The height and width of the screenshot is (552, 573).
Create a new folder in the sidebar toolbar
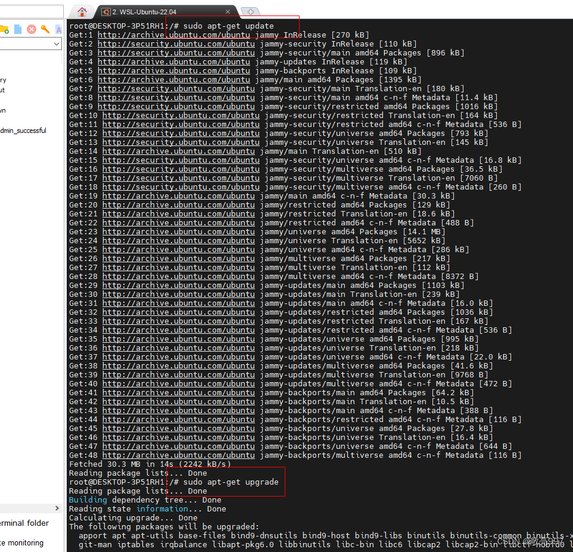click(x=4, y=29)
